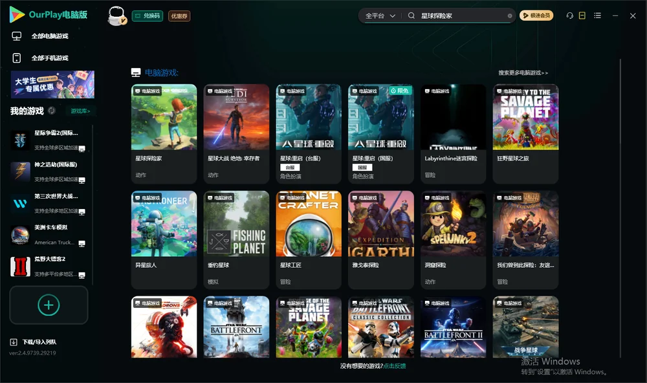Open the 洞窟探险 Spelunky 2 card

[453, 240]
